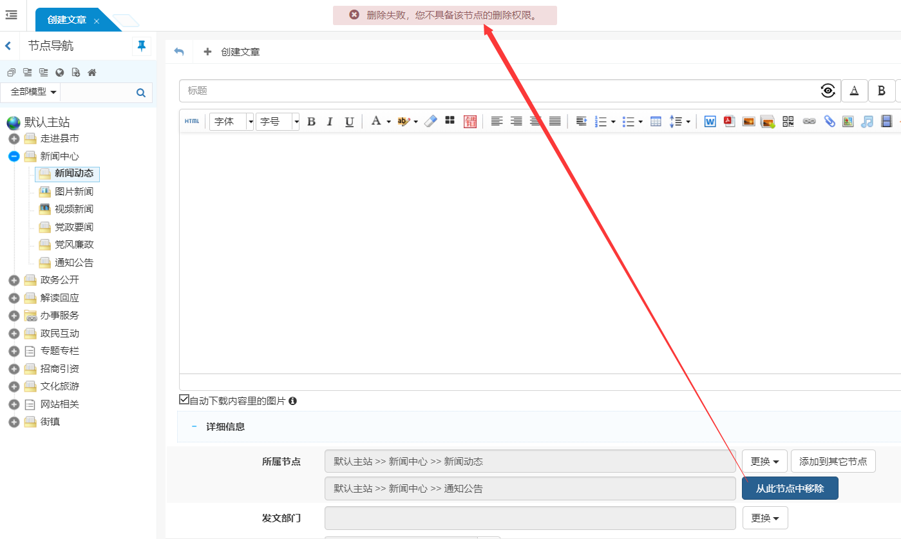Click the QR code icon in editor toolbar
This screenshot has height=539, width=901.
(788, 121)
